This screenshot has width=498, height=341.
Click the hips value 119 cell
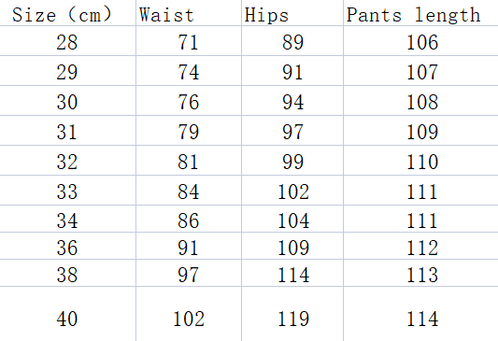point(292,314)
